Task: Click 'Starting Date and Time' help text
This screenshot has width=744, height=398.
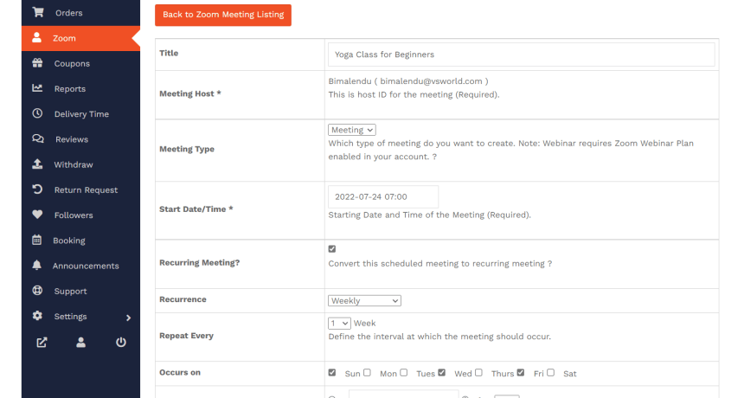Action: [x=430, y=215]
